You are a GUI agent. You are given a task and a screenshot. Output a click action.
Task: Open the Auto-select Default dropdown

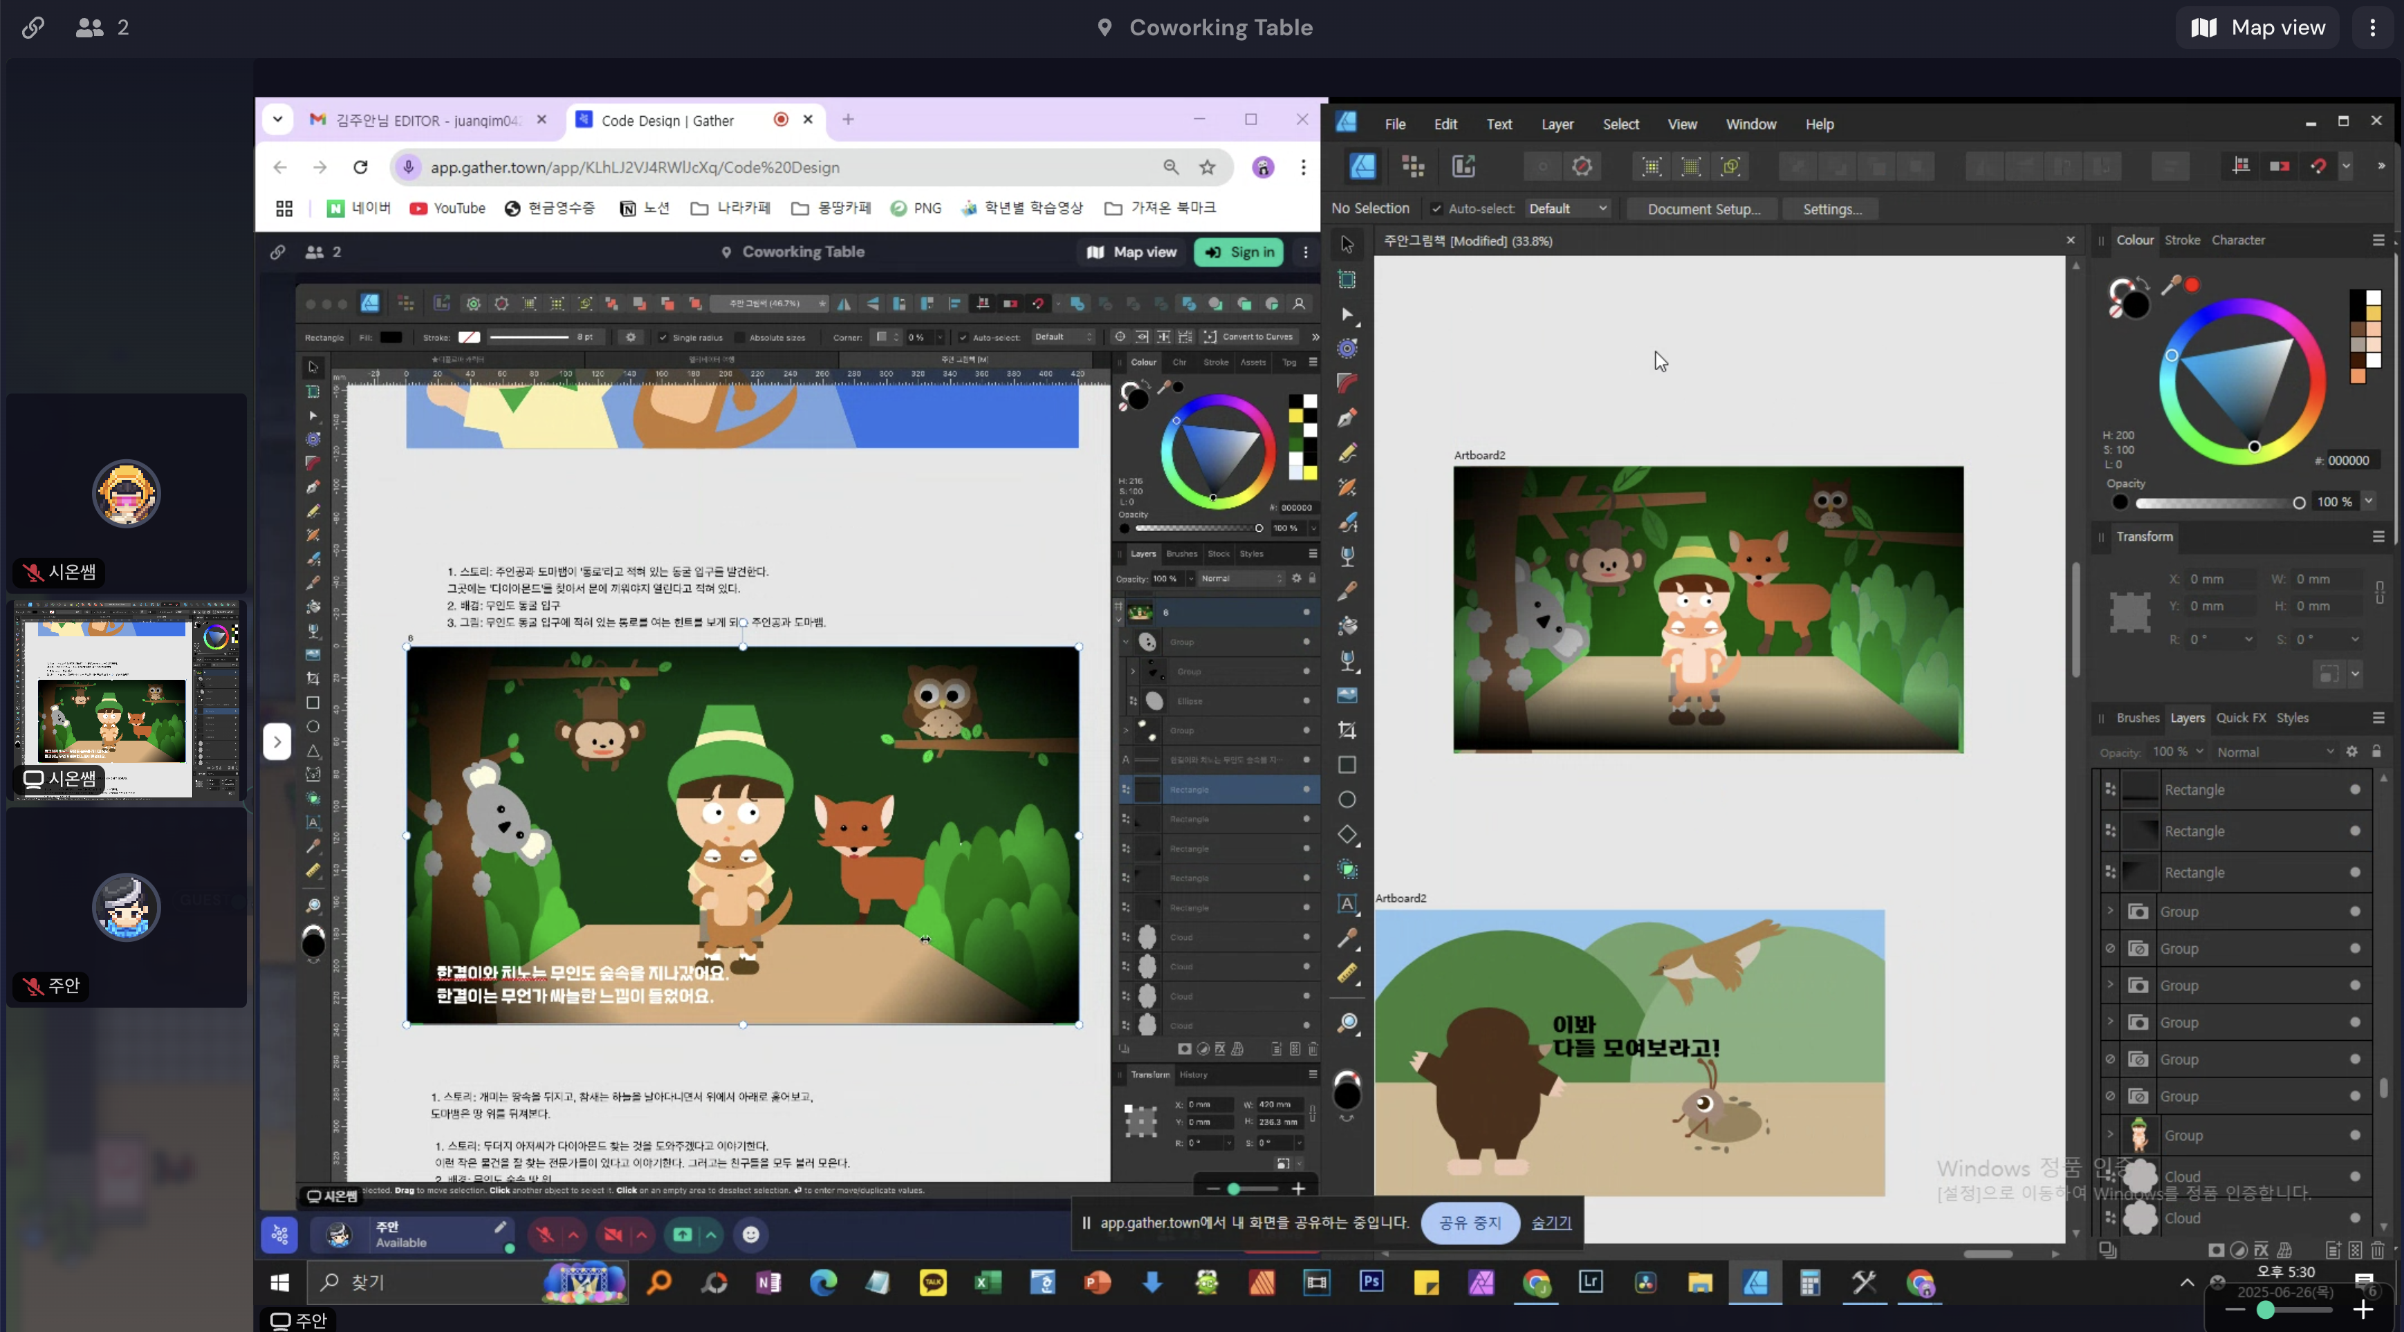[x=1568, y=209]
